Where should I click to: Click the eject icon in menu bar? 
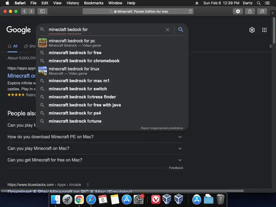pos(197,3)
